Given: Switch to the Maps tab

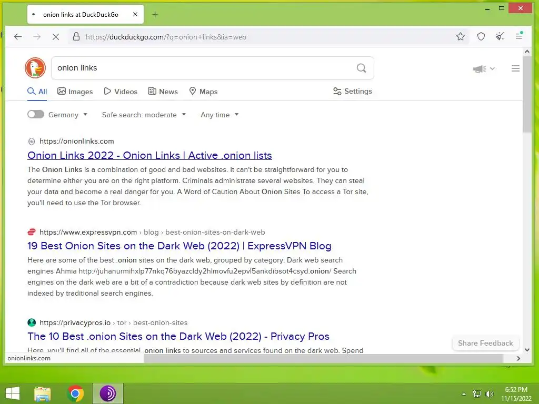Looking at the screenshot, I should point(204,92).
